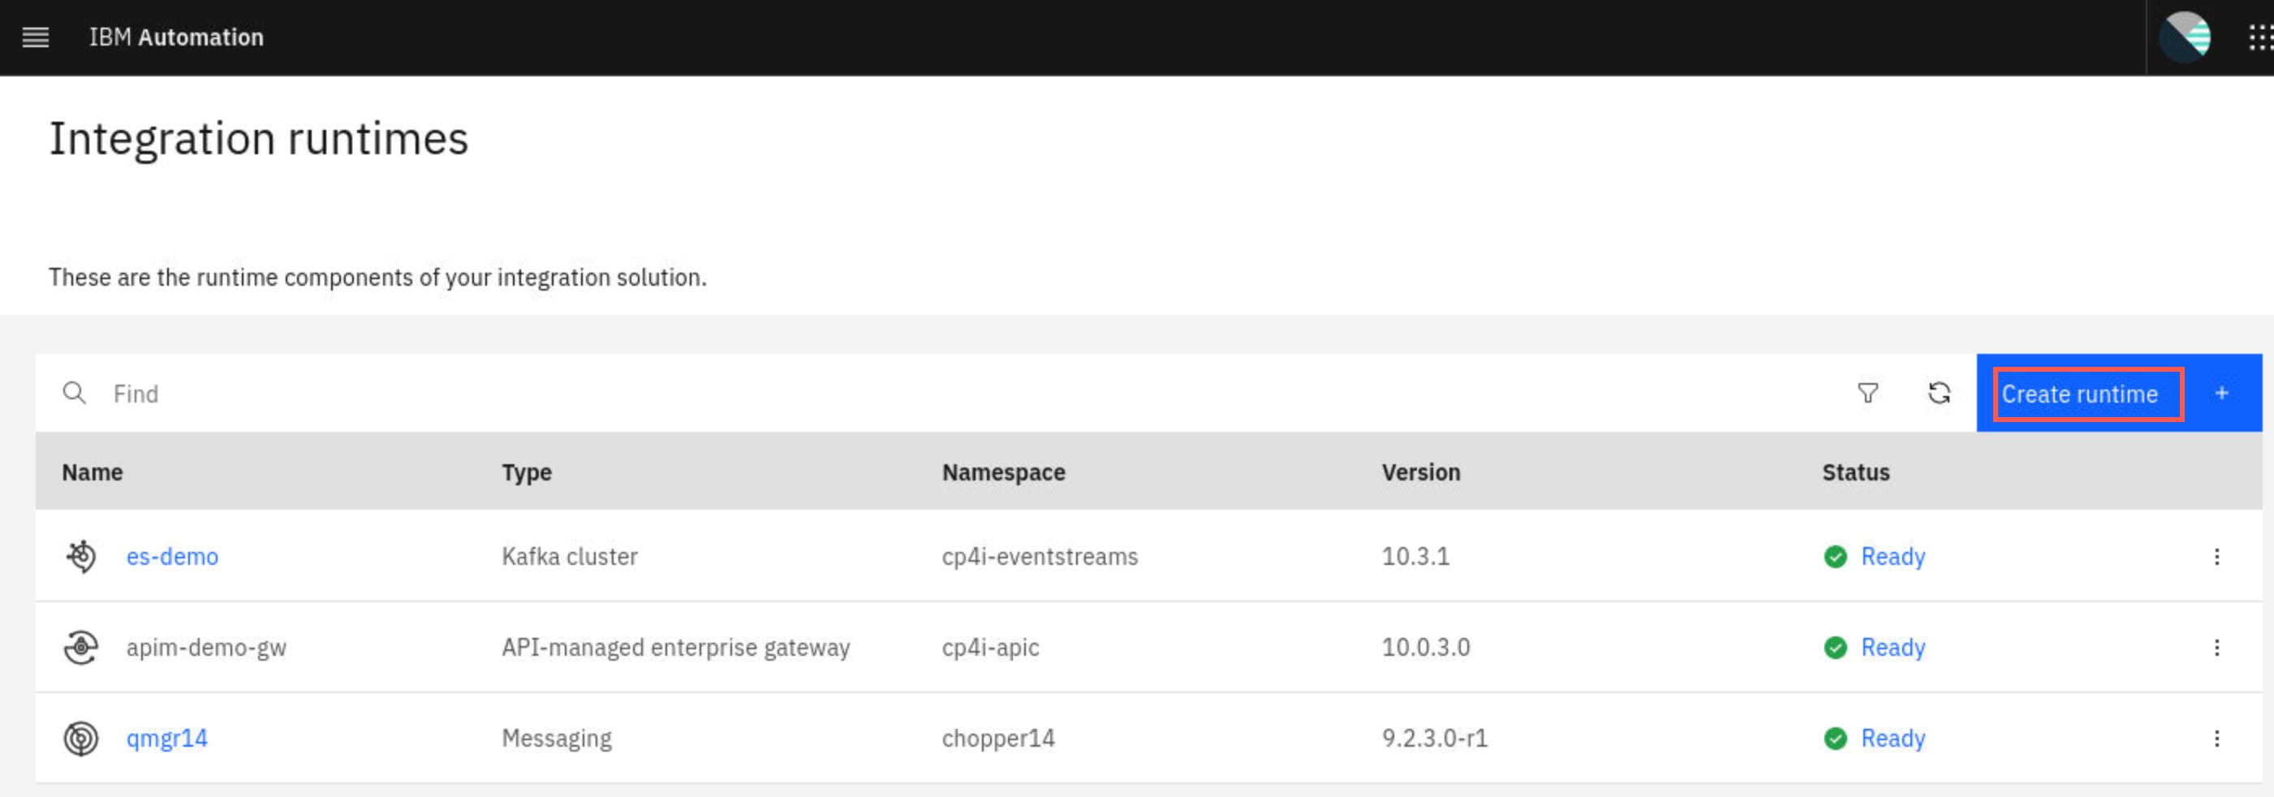This screenshot has height=797, width=2274.
Task: Open the hamburger navigation menu
Action: [x=36, y=37]
